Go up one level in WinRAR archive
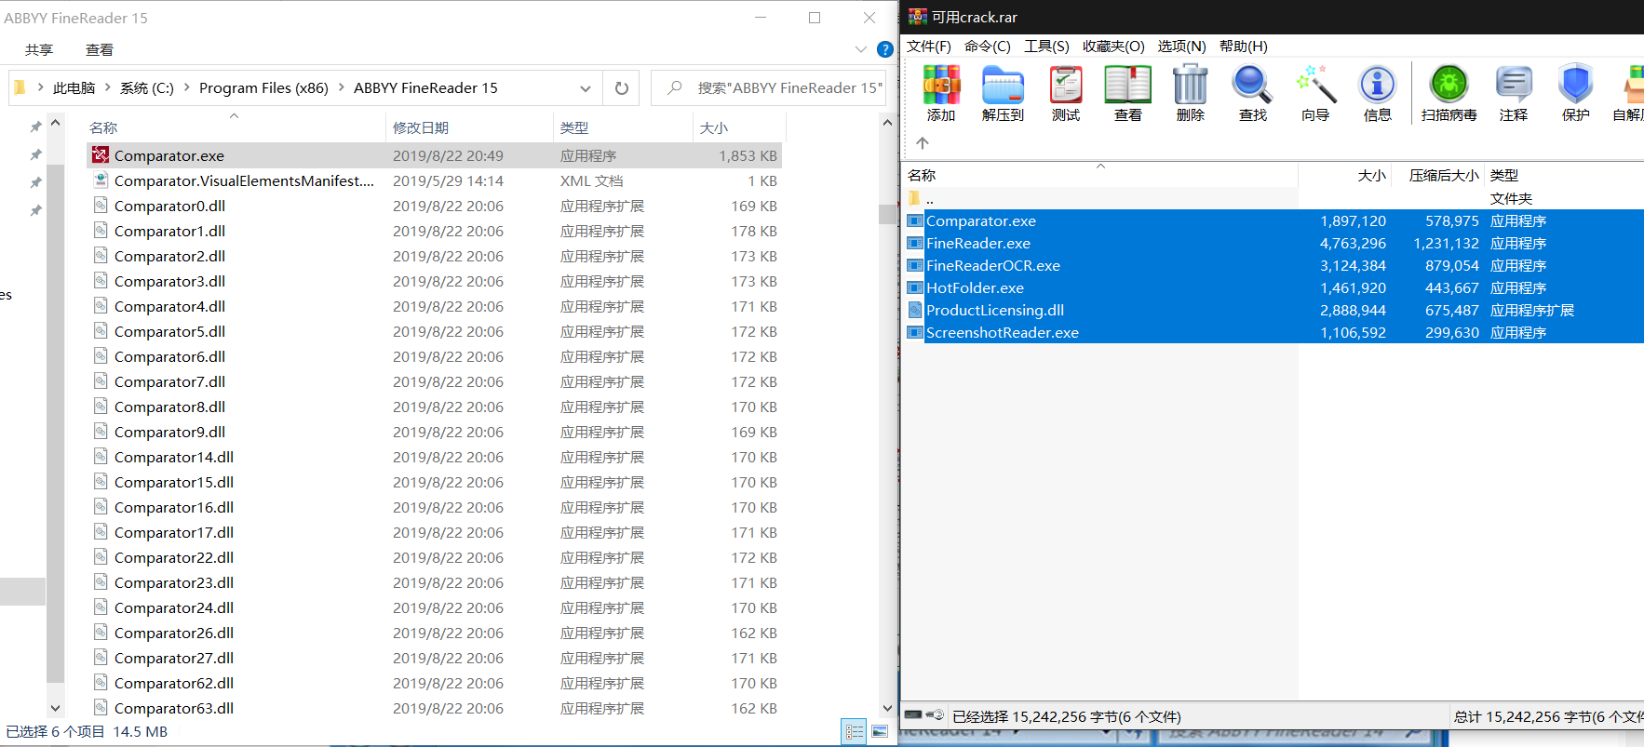 point(923,142)
